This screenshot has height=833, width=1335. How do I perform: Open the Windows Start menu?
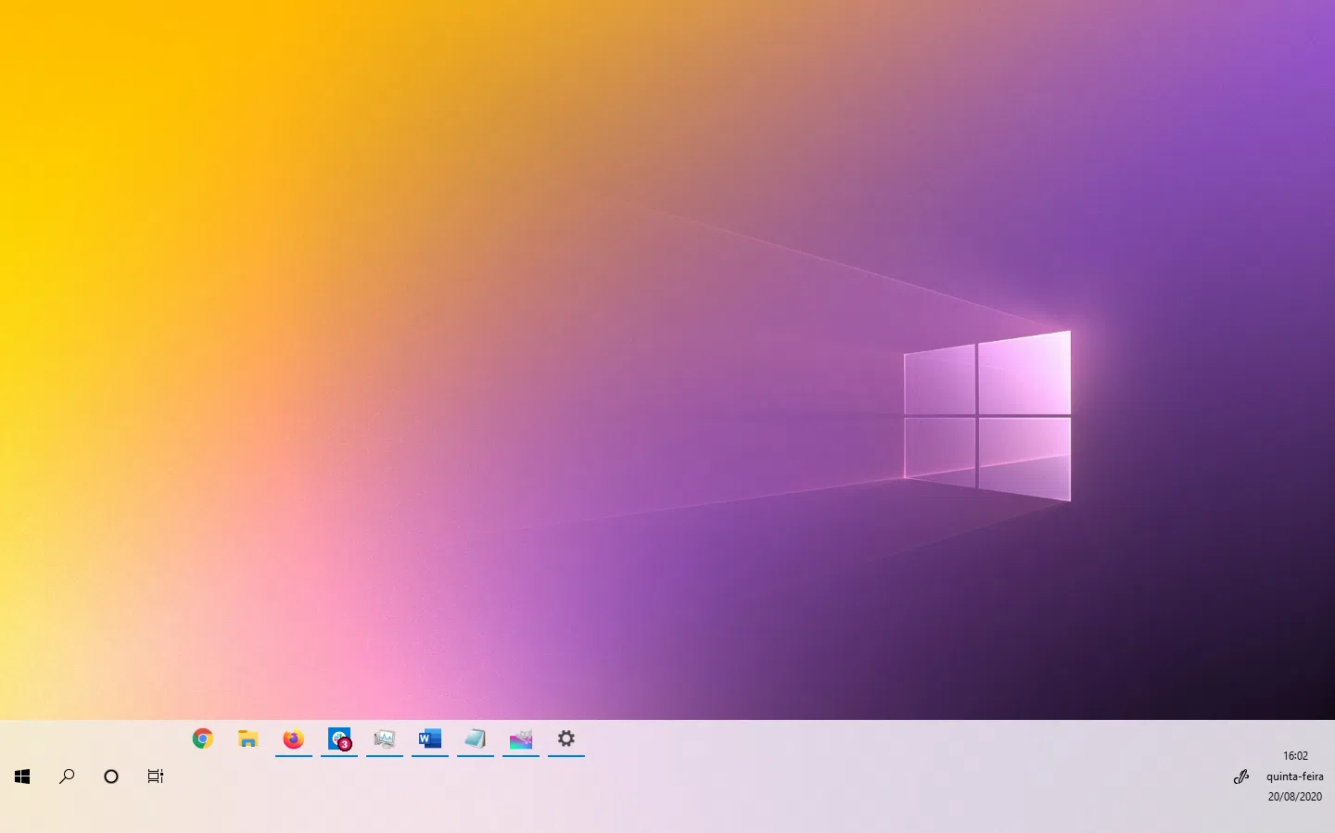[22, 776]
